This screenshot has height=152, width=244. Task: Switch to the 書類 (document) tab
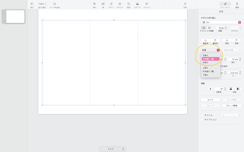click(237, 4)
